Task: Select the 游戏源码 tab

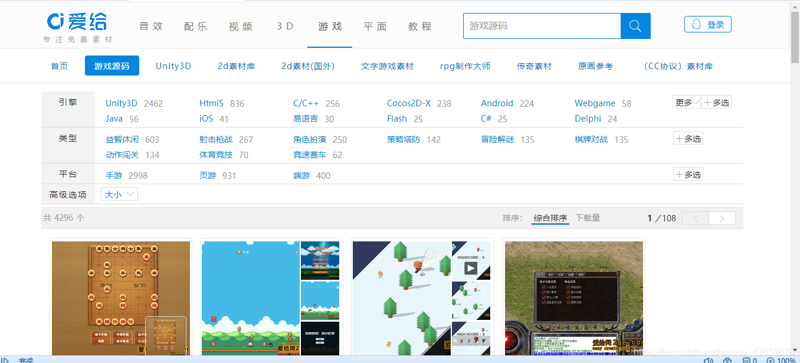Action: point(112,66)
